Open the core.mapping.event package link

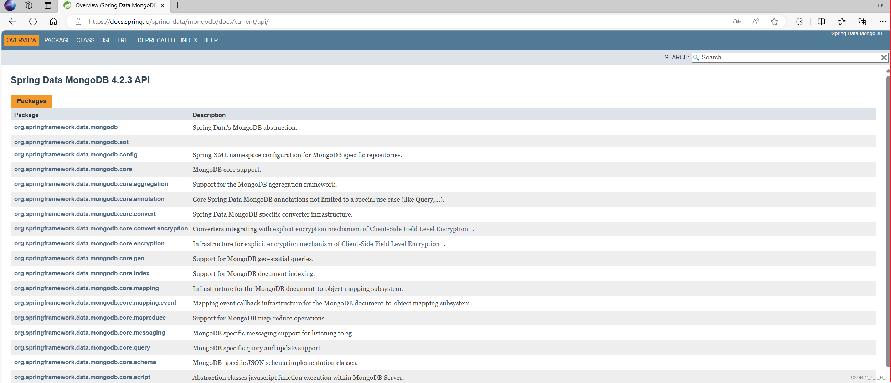pos(95,303)
